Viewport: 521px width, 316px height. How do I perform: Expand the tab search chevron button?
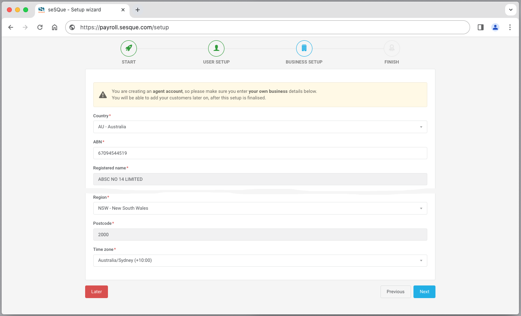pyautogui.click(x=511, y=10)
